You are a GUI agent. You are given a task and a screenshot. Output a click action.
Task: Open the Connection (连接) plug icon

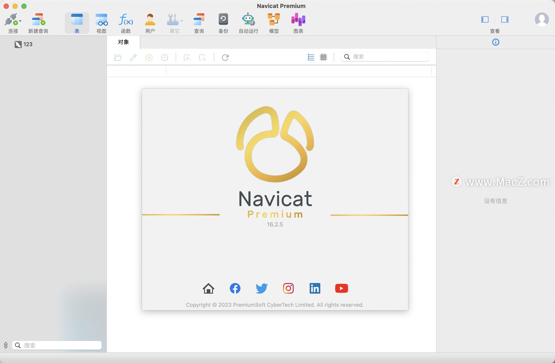pos(11,20)
